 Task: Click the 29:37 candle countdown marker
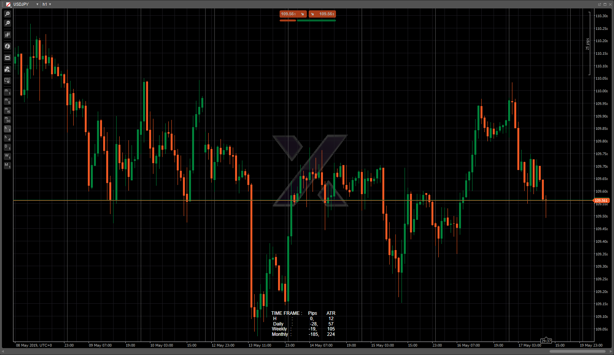(x=546, y=341)
